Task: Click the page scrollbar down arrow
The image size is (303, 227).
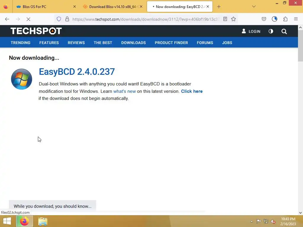Action: pyautogui.click(x=300, y=213)
